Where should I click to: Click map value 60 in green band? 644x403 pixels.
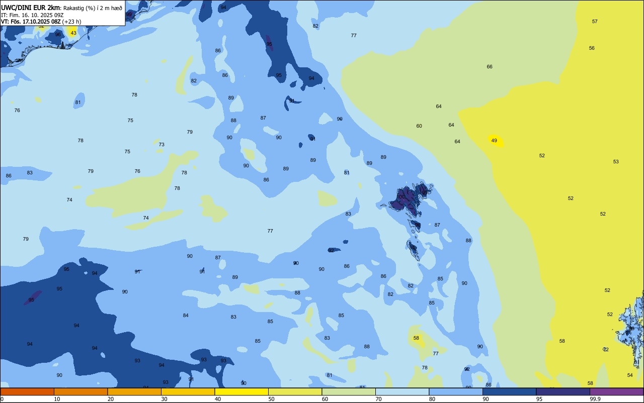(x=419, y=126)
